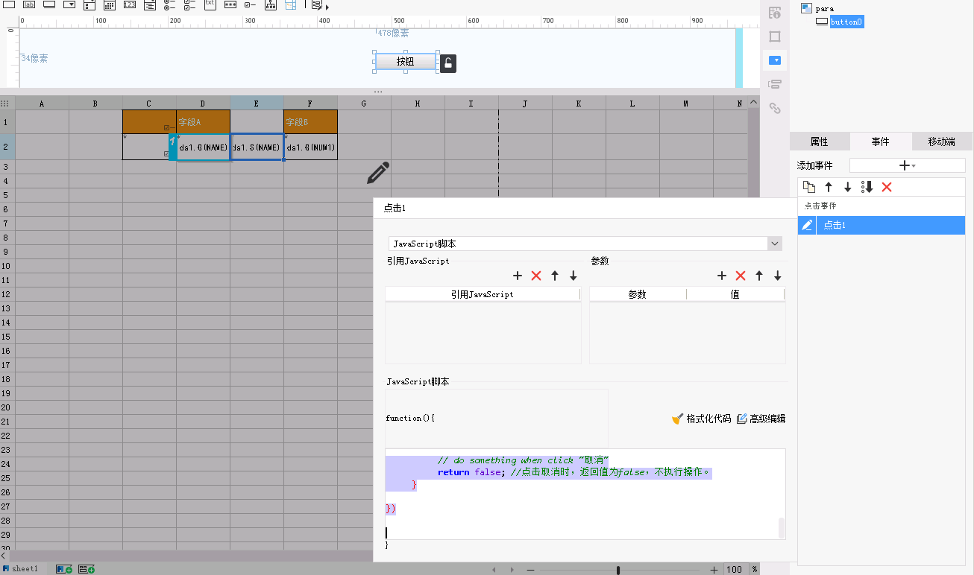Screen dimensions: 974x575
Task: Delete the selected parameter row
Action: (741, 276)
